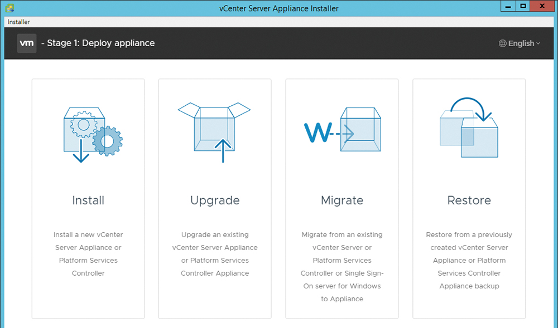The height and width of the screenshot is (328, 558).
Task: Open the Installer menu
Action: pyautogui.click(x=18, y=22)
